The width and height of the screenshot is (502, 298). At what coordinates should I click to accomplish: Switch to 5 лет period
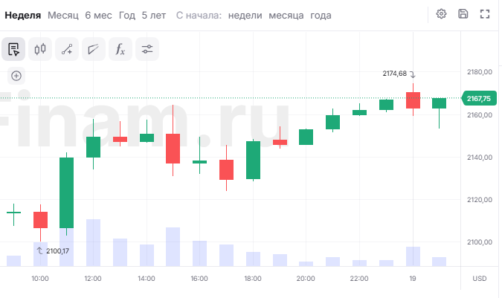pos(154,16)
